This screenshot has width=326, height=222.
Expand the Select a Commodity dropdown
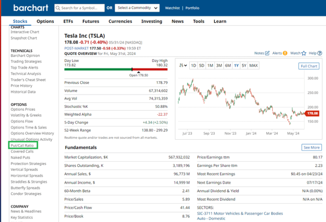(138, 8)
